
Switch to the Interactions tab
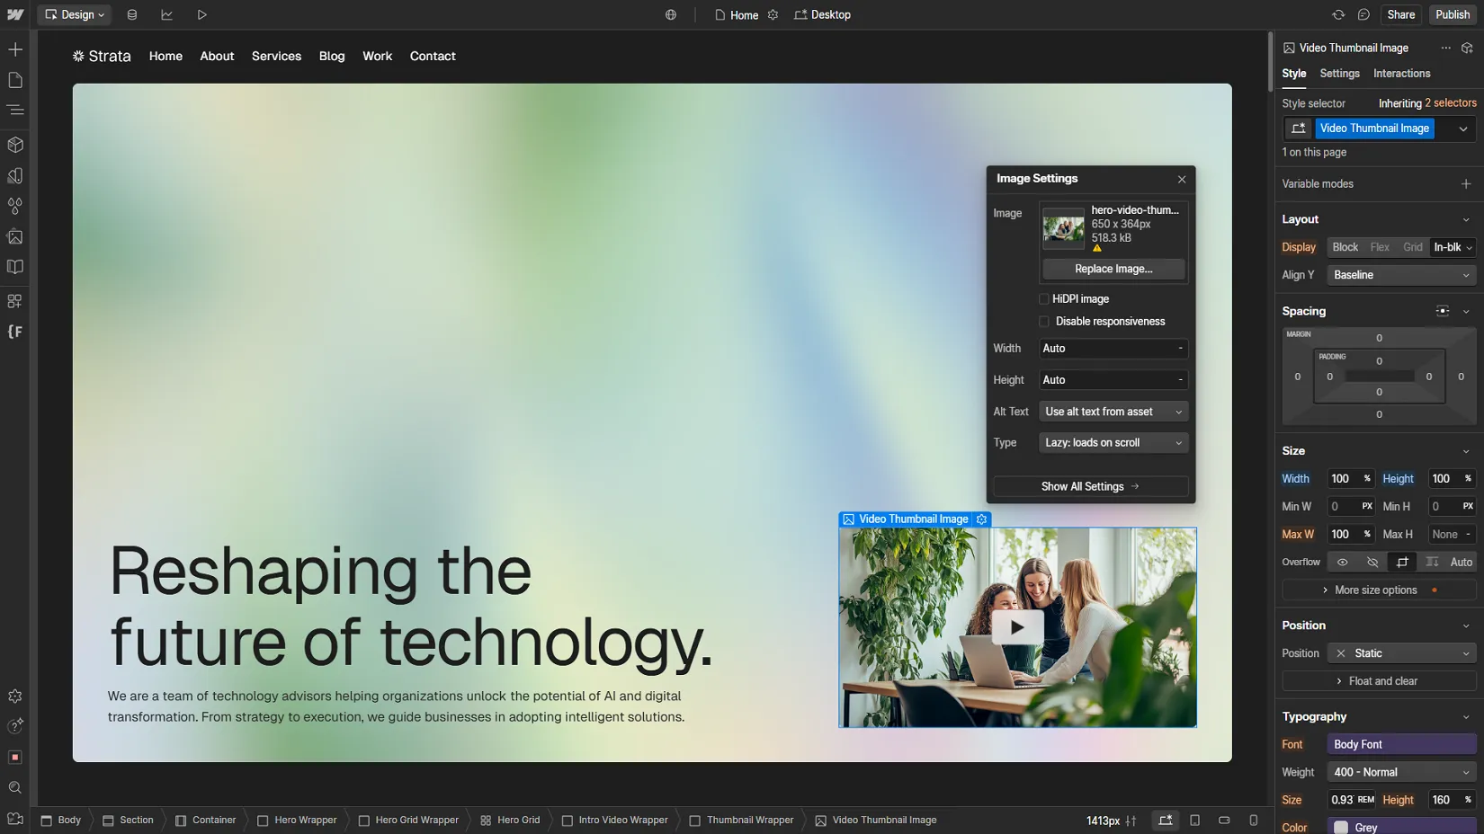click(x=1401, y=74)
